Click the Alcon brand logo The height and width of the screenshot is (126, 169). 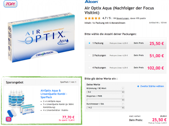pyautogui.click(x=91, y=2)
